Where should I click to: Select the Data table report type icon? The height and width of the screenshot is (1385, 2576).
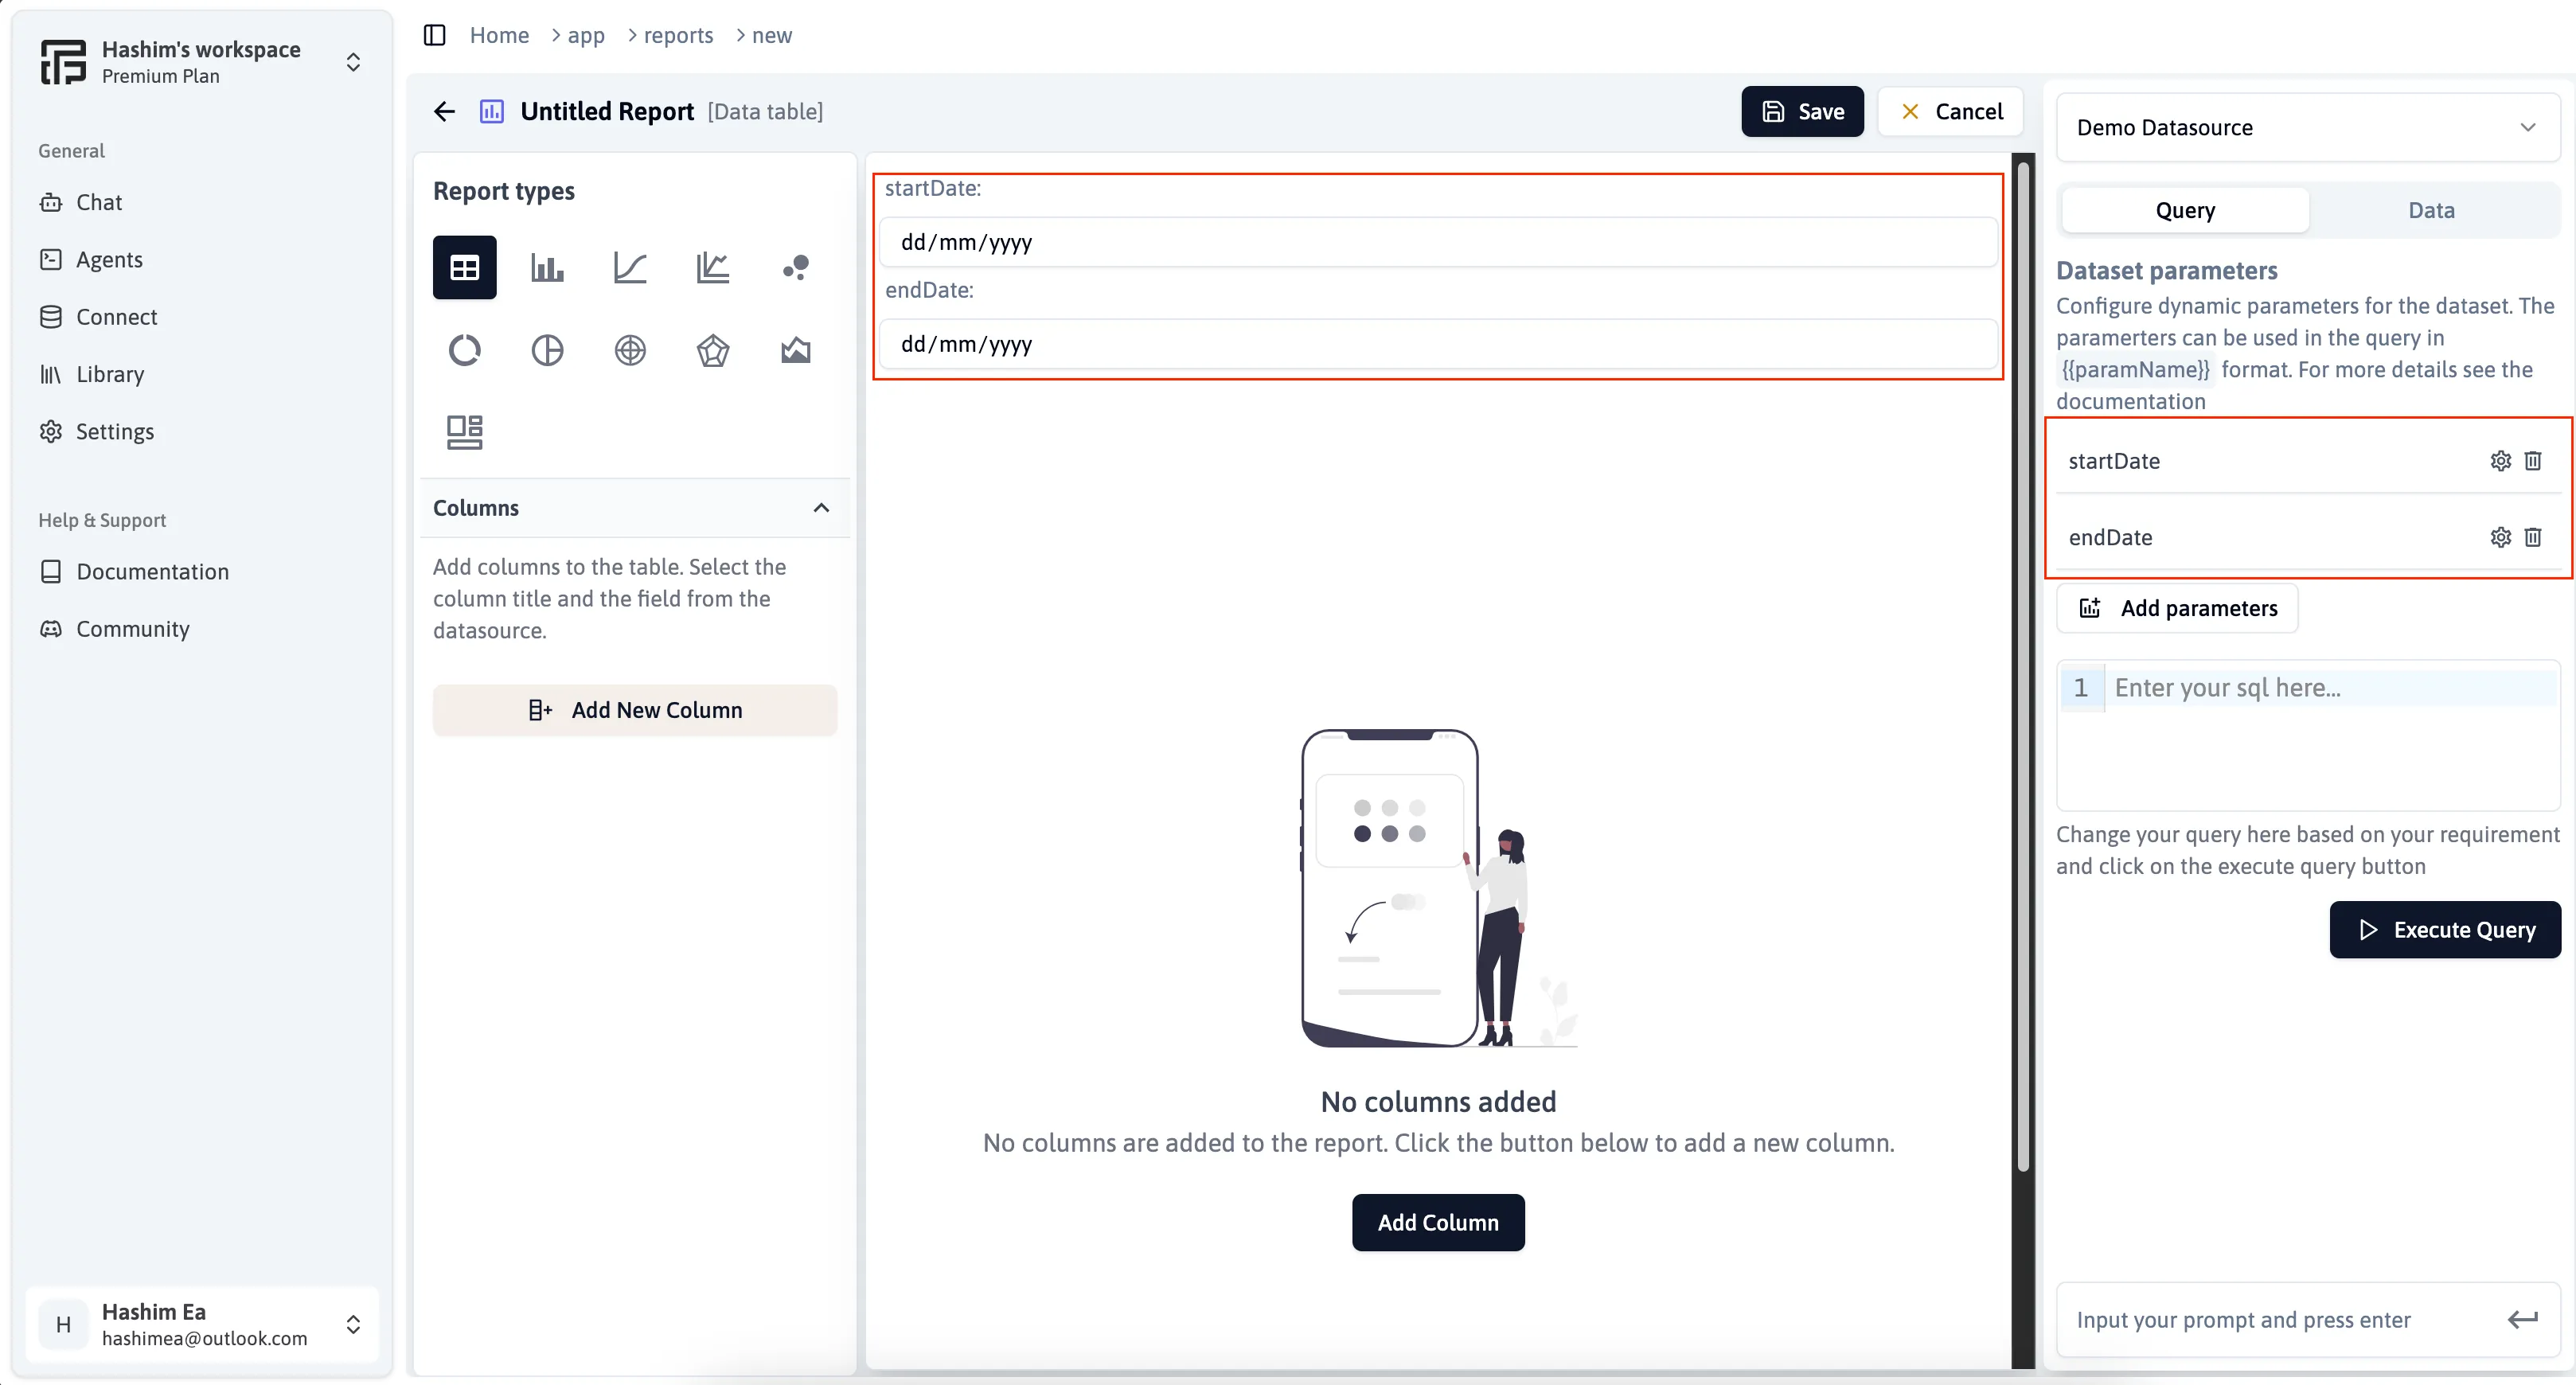464,267
